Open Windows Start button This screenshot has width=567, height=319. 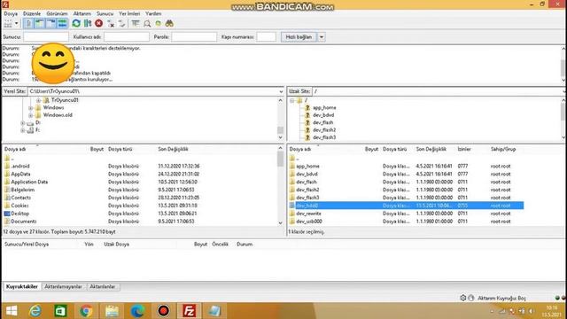coord(12,311)
